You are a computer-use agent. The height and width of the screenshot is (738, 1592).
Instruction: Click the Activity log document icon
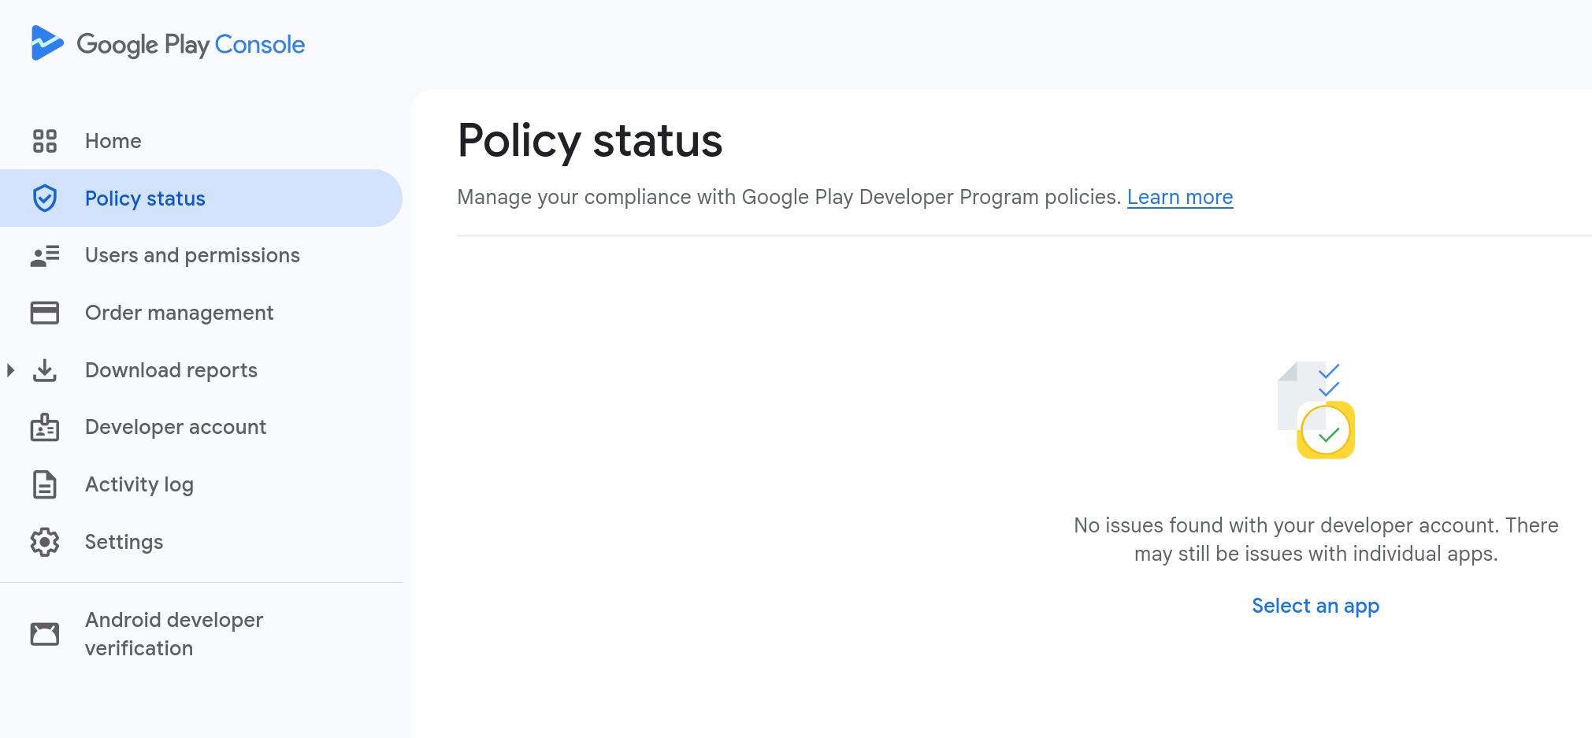coord(45,485)
